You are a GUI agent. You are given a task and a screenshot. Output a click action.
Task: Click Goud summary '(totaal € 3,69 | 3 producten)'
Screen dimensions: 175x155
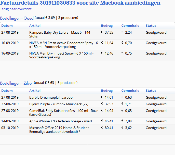click(56, 18)
